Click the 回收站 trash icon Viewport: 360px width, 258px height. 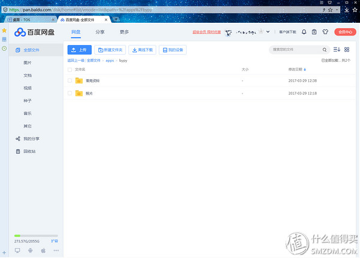click(x=18, y=151)
